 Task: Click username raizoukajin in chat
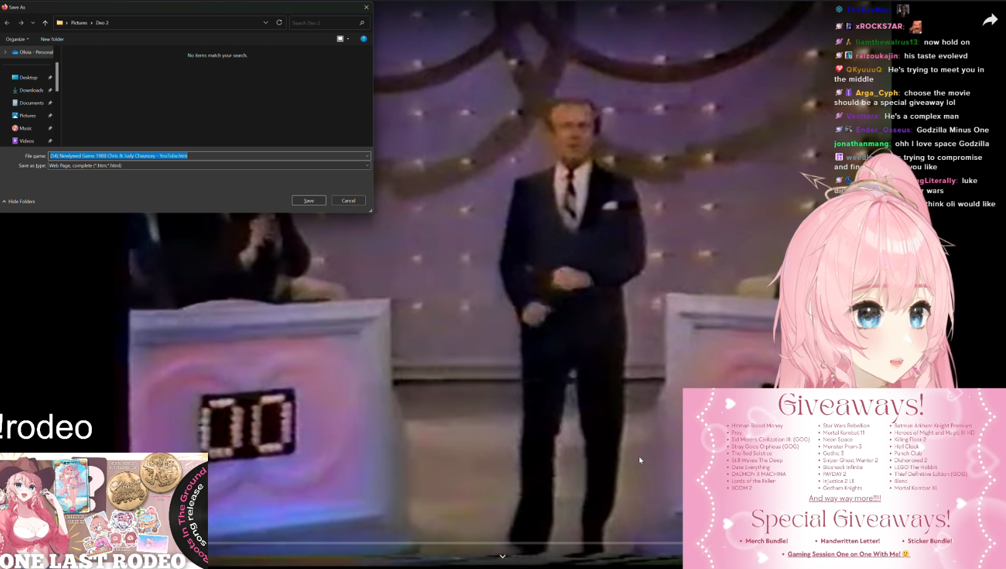[x=877, y=56]
